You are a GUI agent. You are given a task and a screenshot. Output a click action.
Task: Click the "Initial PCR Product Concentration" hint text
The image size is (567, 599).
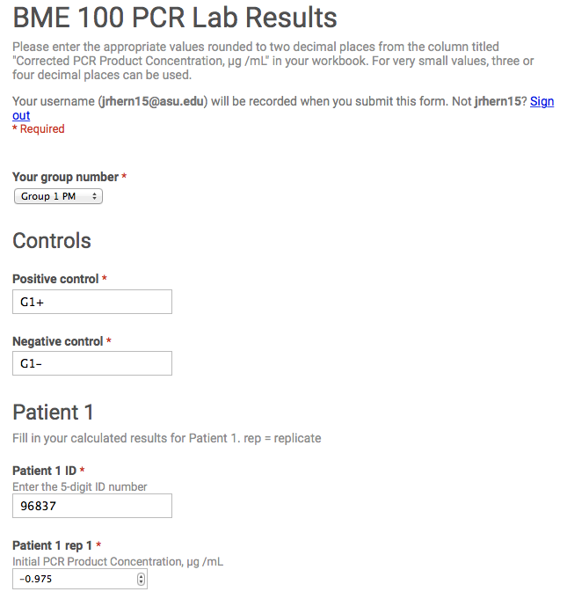click(118, 561)
